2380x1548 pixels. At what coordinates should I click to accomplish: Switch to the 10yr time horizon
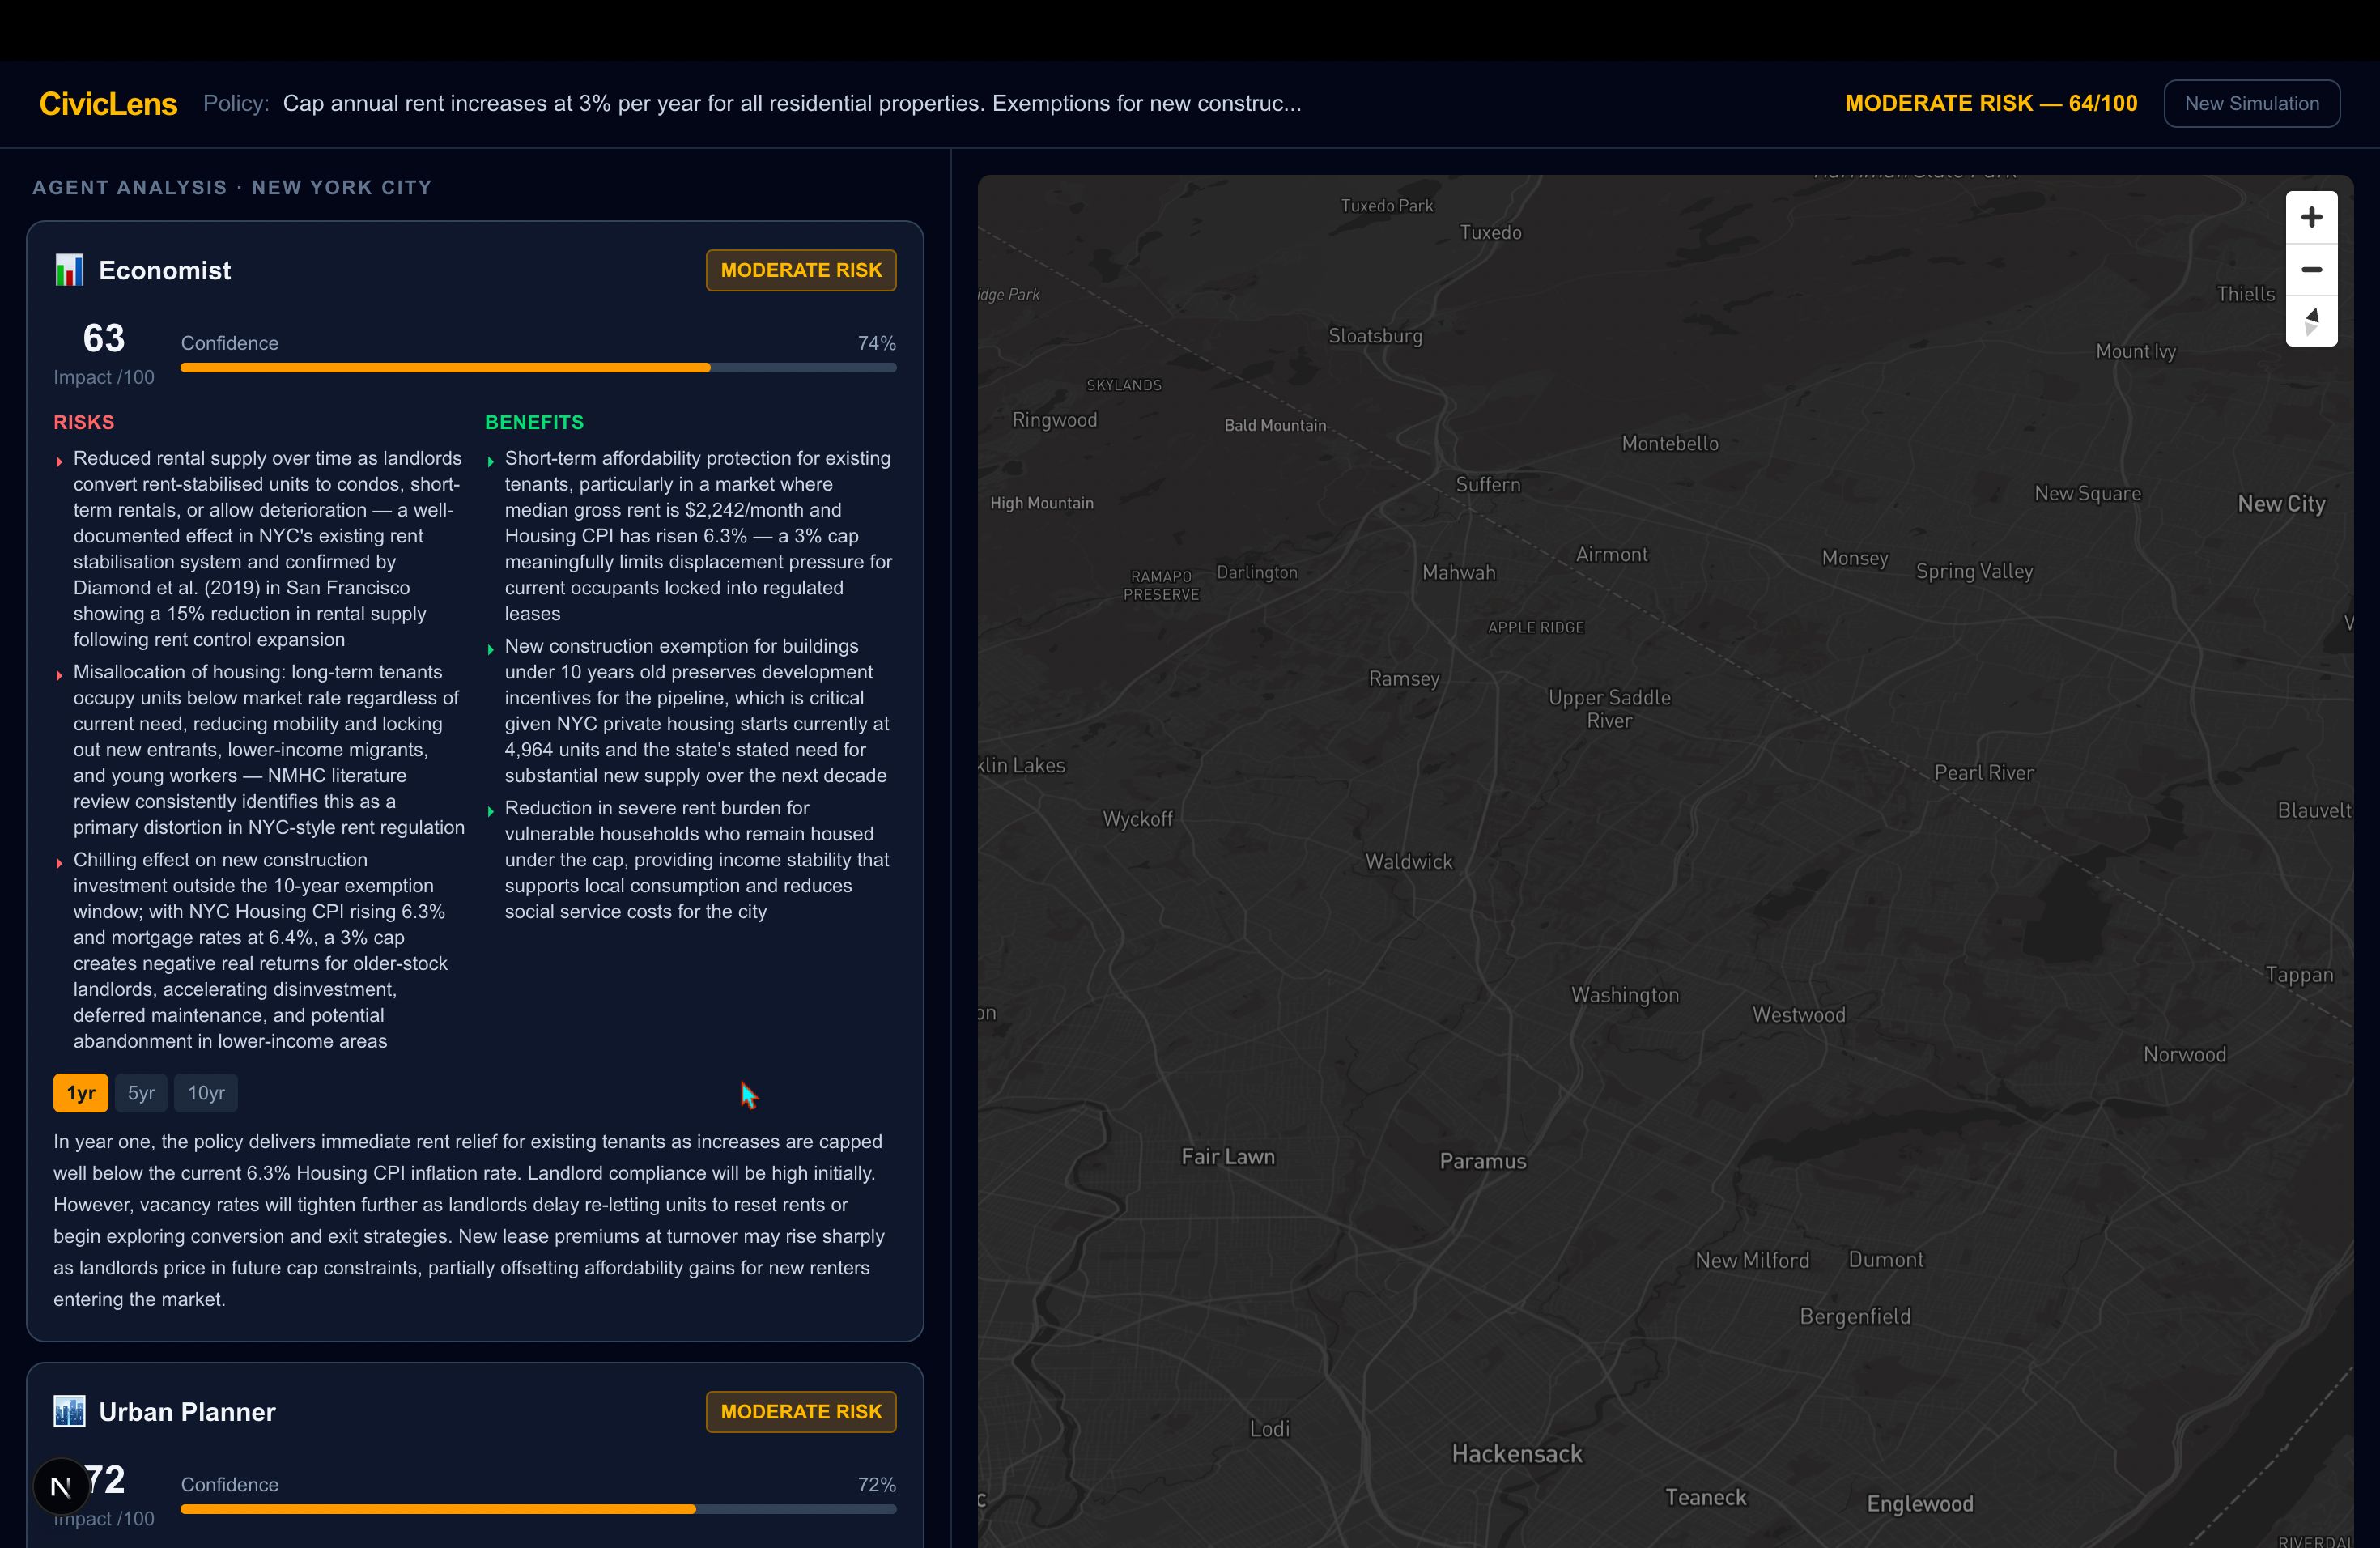coord(206,1093)
